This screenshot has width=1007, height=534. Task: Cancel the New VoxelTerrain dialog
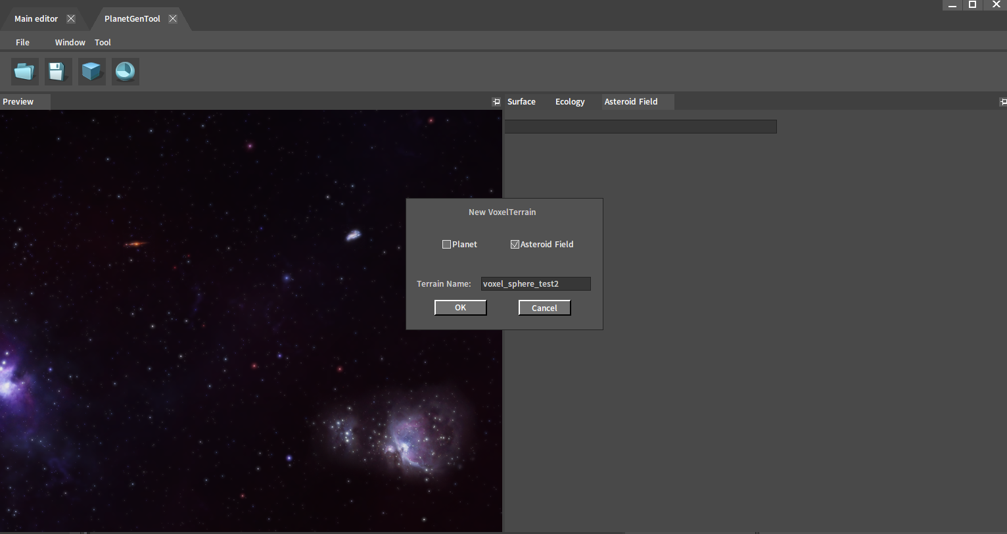(544, 308)
